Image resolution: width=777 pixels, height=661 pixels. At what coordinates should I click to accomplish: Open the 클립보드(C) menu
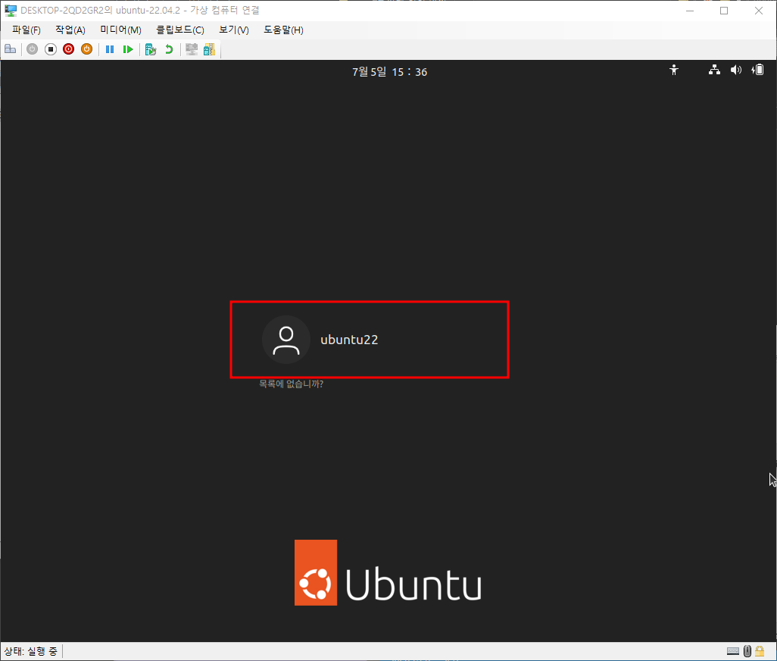180,30
